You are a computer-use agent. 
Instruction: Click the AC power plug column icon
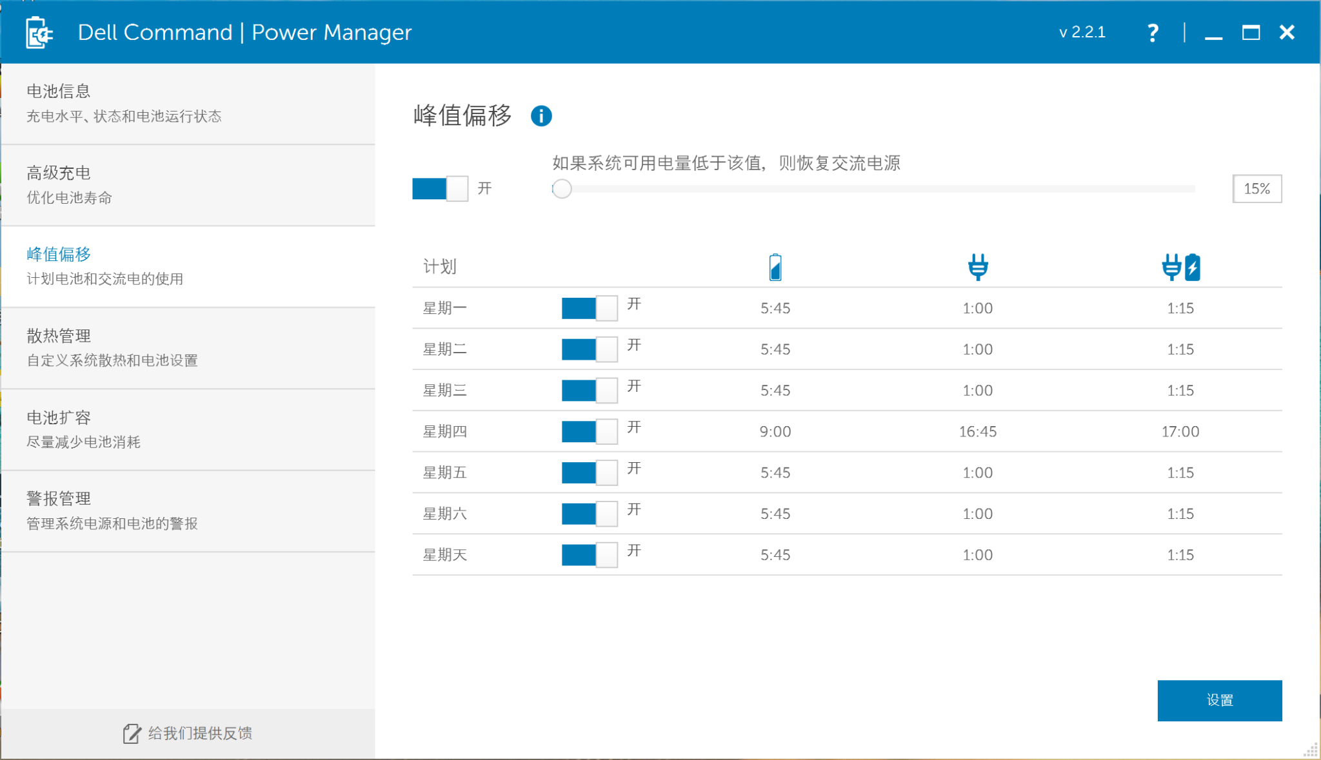(x=978, y=266)
